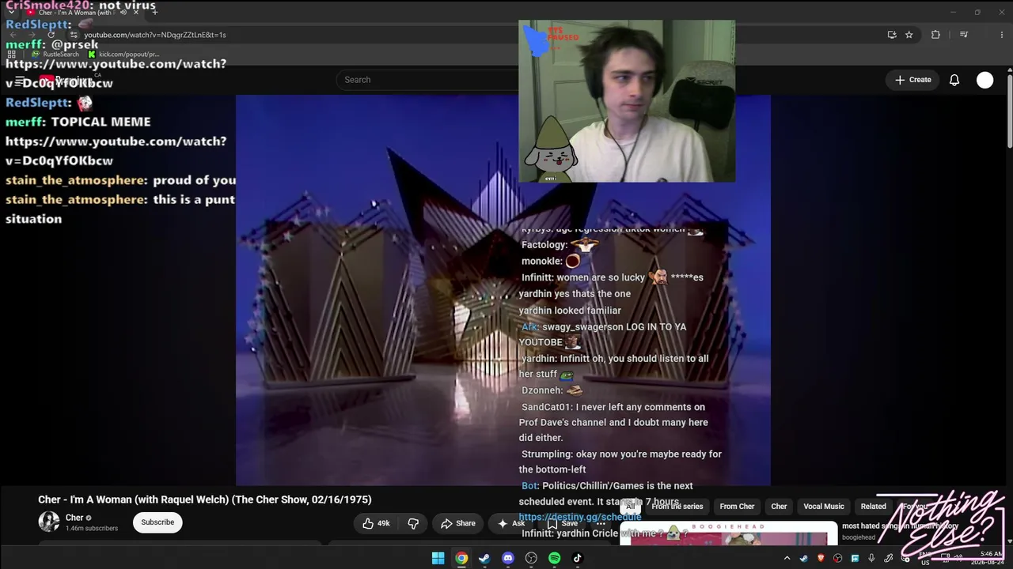Bookmark this page with the star icon
Screen dimensions: 1013x569
click(x=909, y=35)
